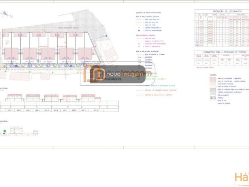Click the 'Legenda' heading above the hatch swatches
This screenshot has height=187, width=249.
tap(213, 75)
